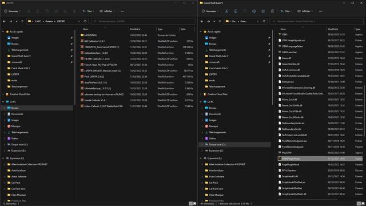Image resolution: width=366 pixels, height=206 pixels.
Task: Collapse Accès rapide in LSPDFR navigation pane
Action: pyautogui.click(x=3, y=31)
